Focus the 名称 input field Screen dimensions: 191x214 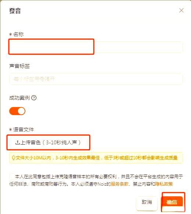coord(96,47)
